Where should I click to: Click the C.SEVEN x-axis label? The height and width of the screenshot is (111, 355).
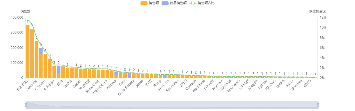point(41,84)
